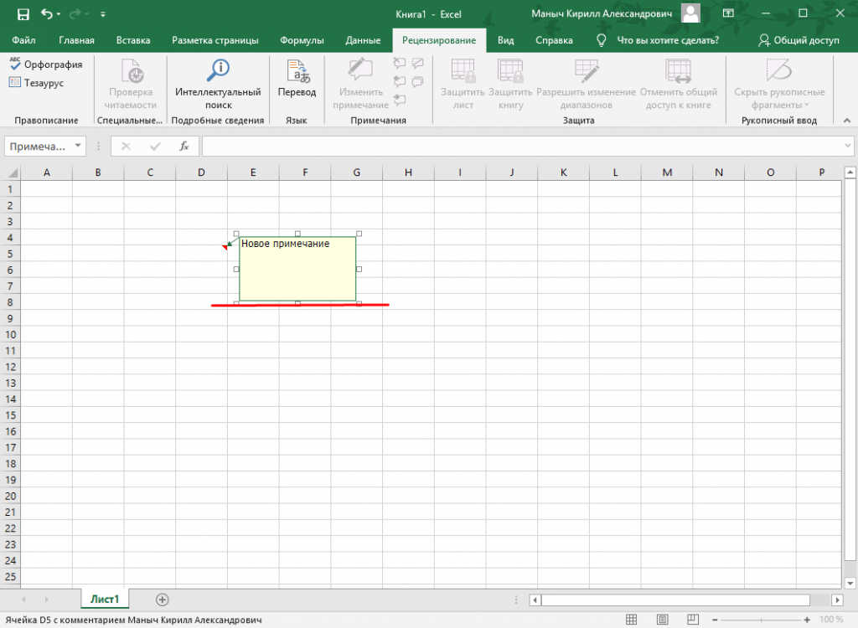This screenshot has height=628, width=858.
Task: Zoom out with the minus button
Action: pos(715,620)
